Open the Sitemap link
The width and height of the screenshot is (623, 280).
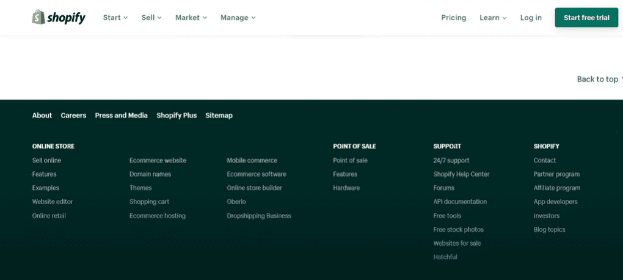[219, 116]
